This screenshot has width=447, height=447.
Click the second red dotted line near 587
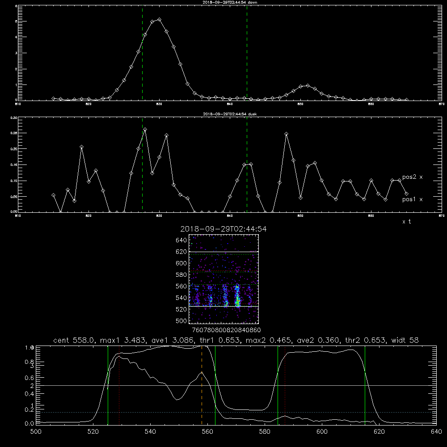[285, 385]
